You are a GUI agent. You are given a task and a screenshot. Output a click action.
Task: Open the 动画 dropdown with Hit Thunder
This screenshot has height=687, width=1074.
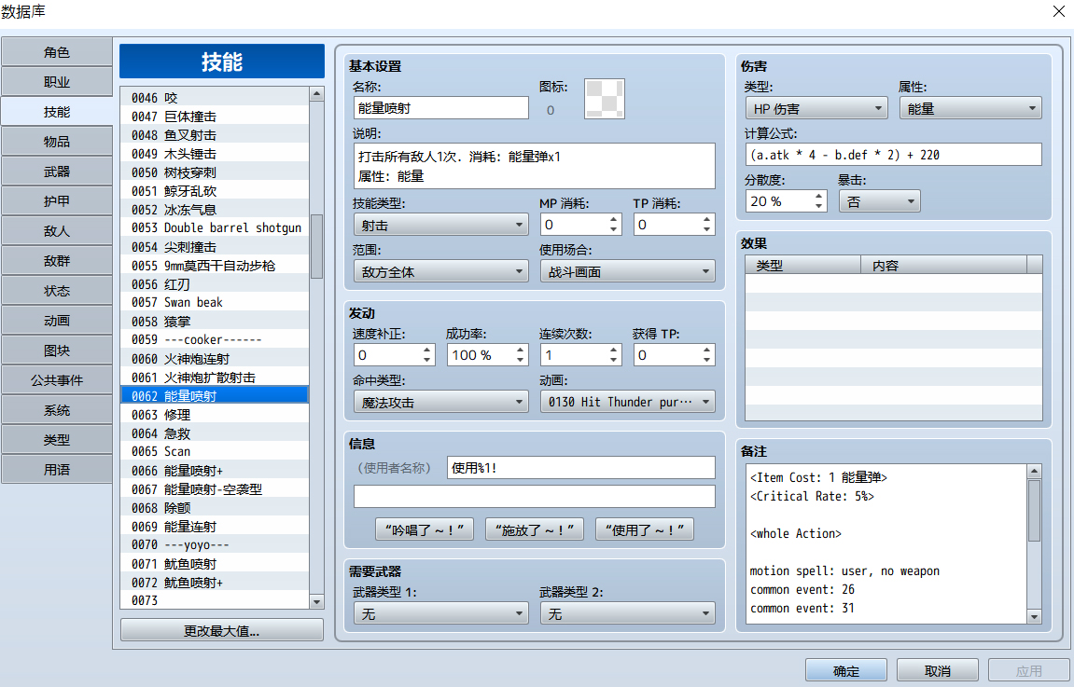[627, 402]
